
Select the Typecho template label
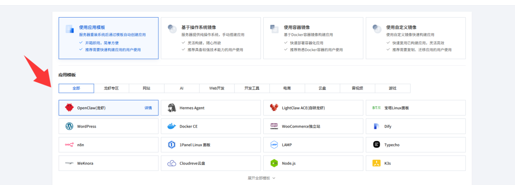[392, 145]
